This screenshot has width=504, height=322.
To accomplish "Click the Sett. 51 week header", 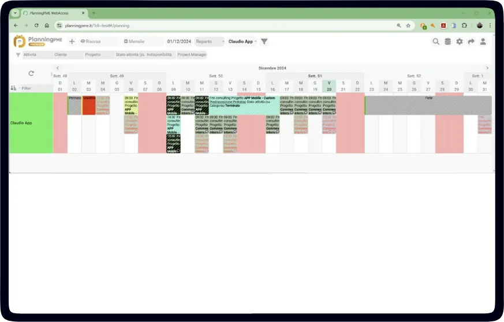I will click(x=315, y=76).
